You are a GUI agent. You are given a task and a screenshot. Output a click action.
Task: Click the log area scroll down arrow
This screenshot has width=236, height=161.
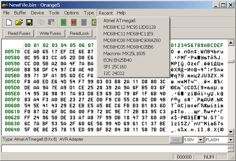231,150
